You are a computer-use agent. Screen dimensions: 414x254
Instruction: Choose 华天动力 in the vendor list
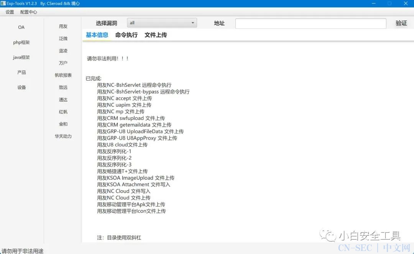63,136
